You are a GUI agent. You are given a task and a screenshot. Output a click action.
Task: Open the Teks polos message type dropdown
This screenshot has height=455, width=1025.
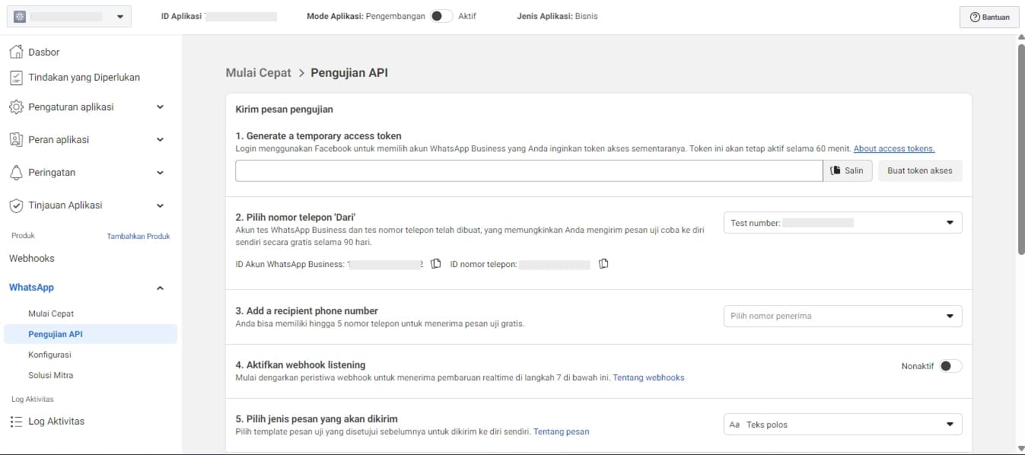(x=842, y=425)
